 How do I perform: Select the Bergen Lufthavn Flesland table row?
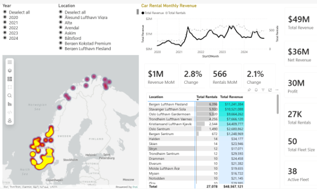coord(196,104)
